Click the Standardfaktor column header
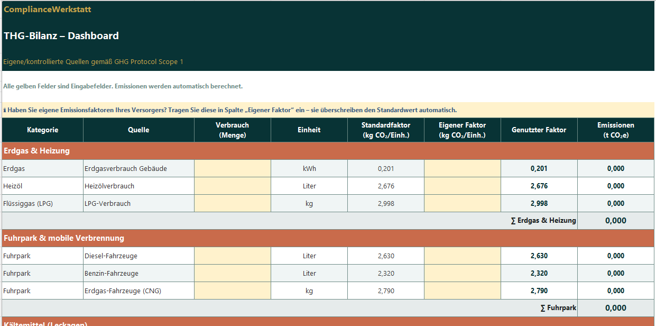The height and width of the screenshot is (326, 656). (385, 130)
